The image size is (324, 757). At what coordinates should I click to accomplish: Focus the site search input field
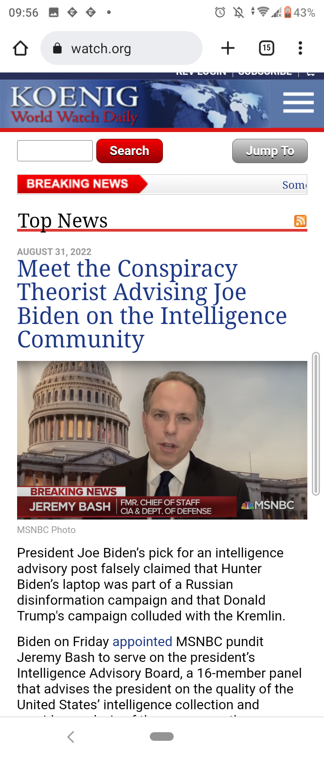click(x=55, y=150)
